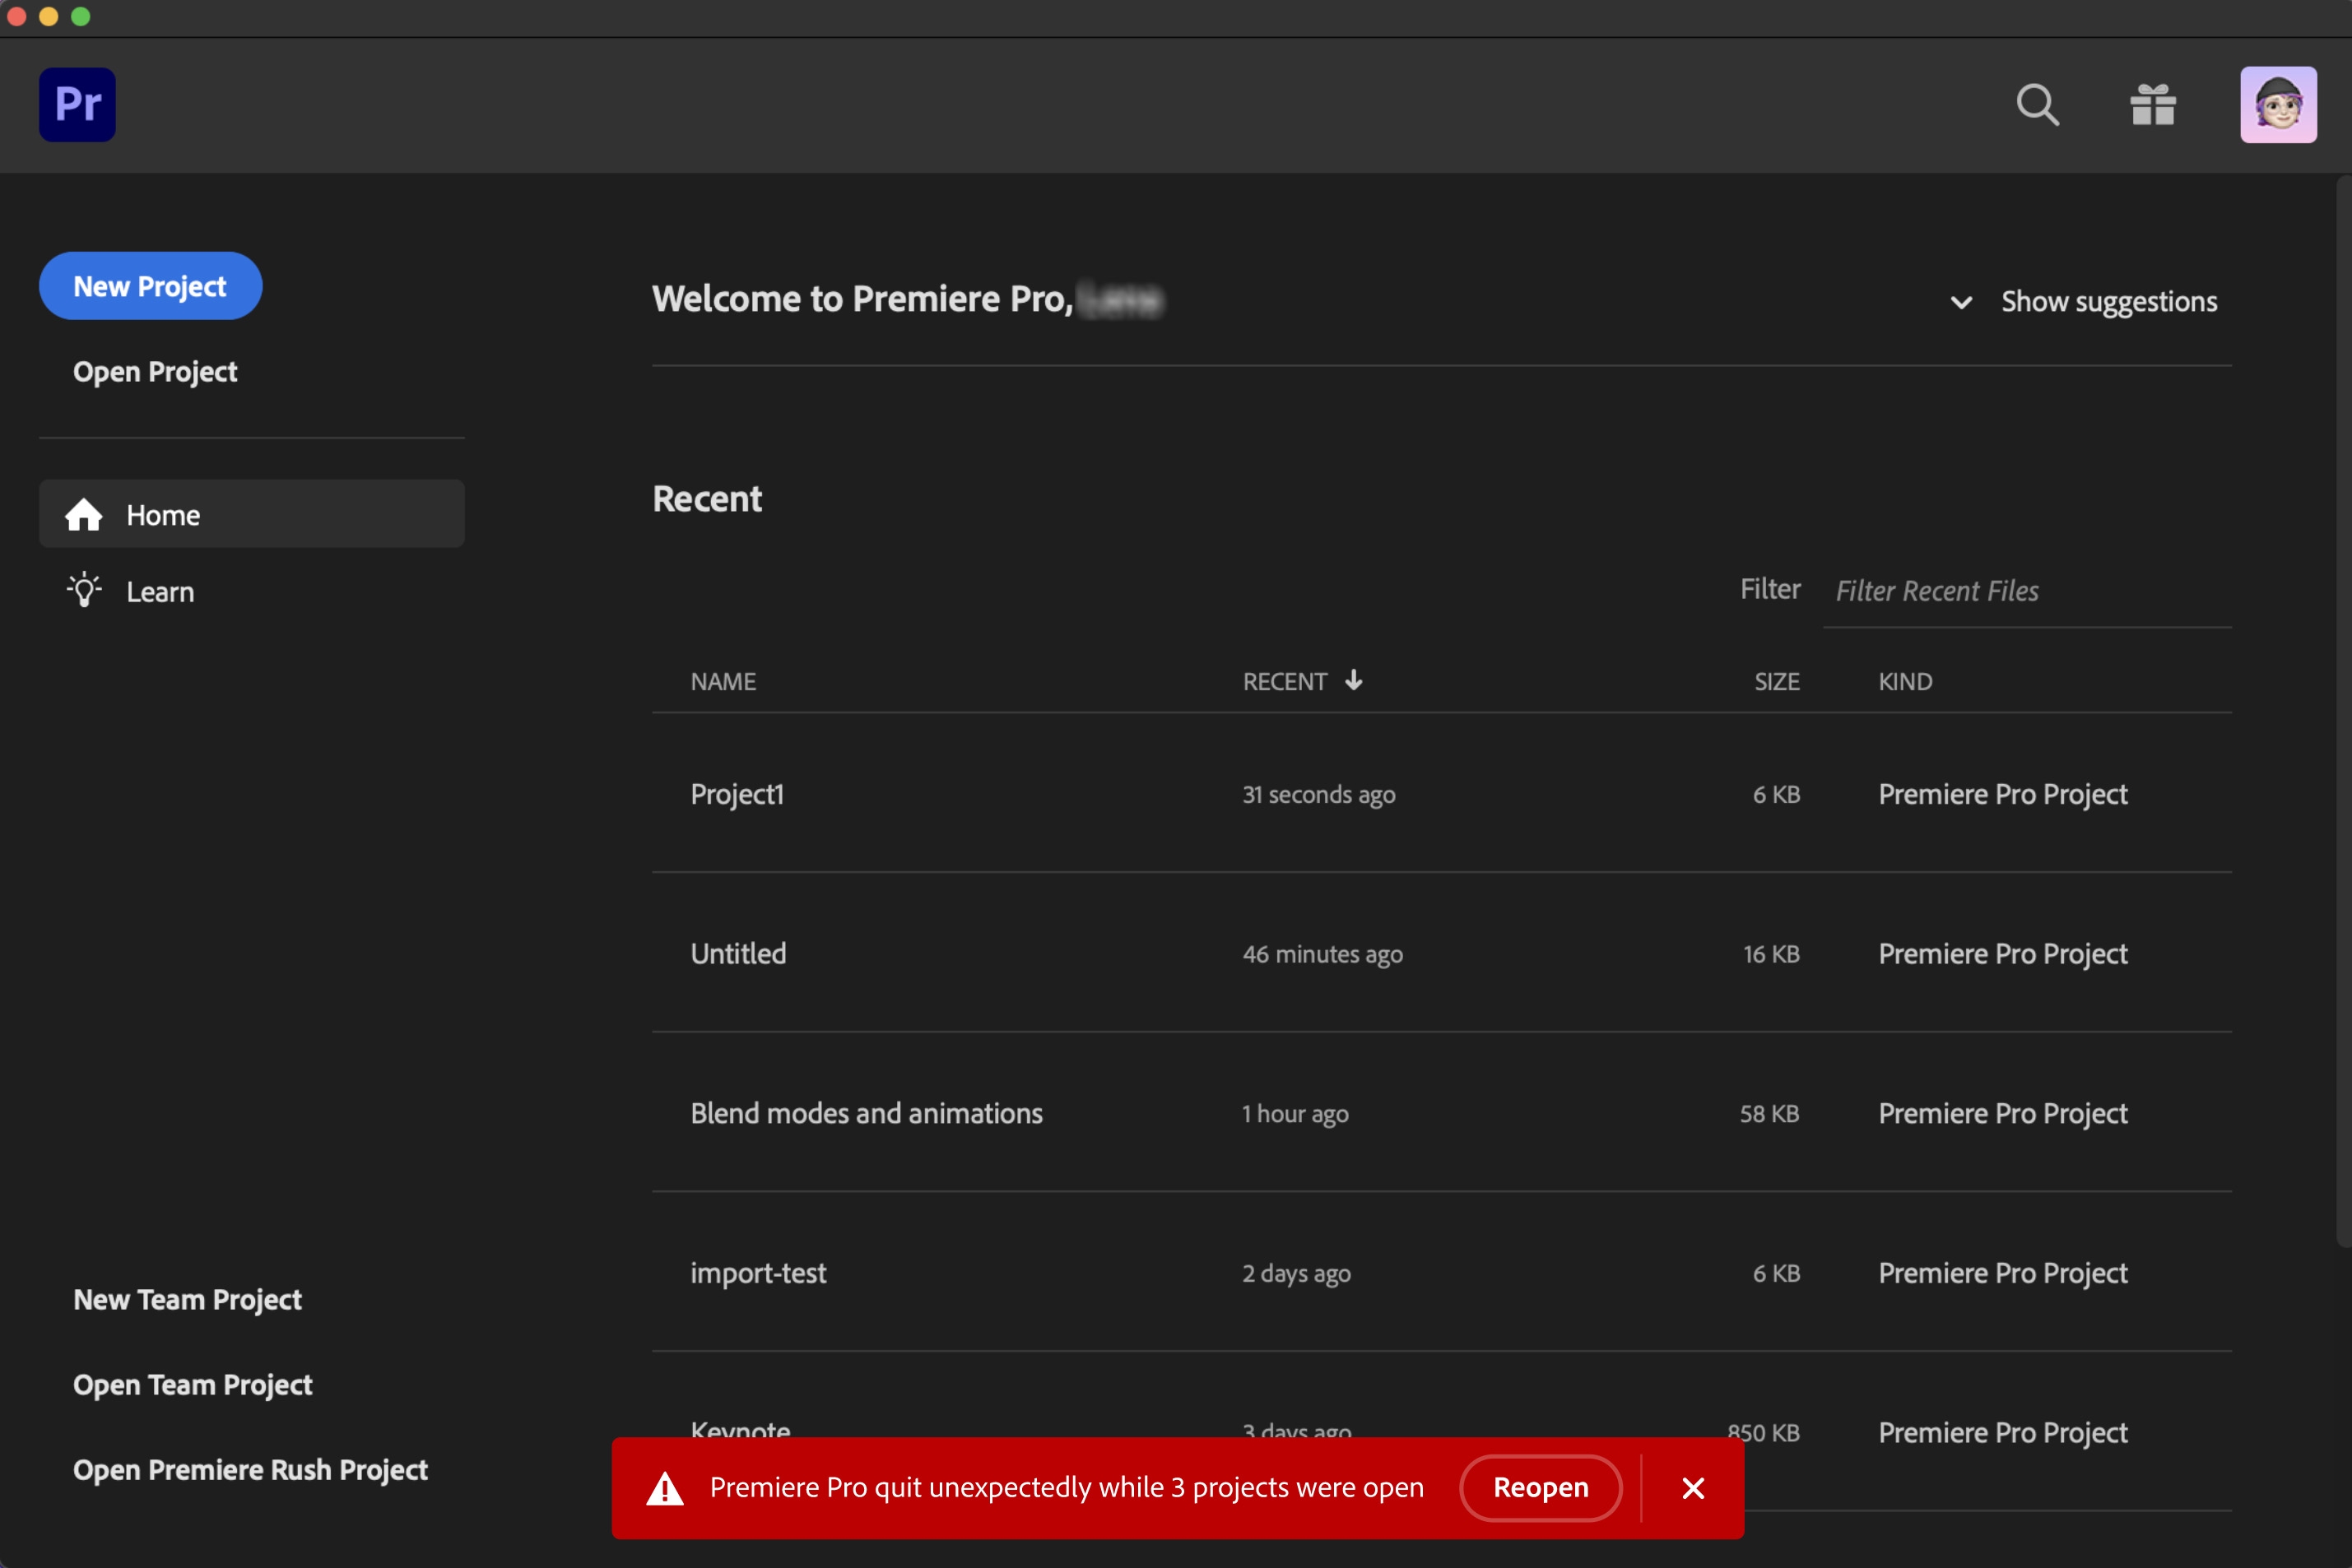This screenshot has height=1568, width=2352.
Task: Switch to the Learn tab
Action: click(x=160, y=591)
